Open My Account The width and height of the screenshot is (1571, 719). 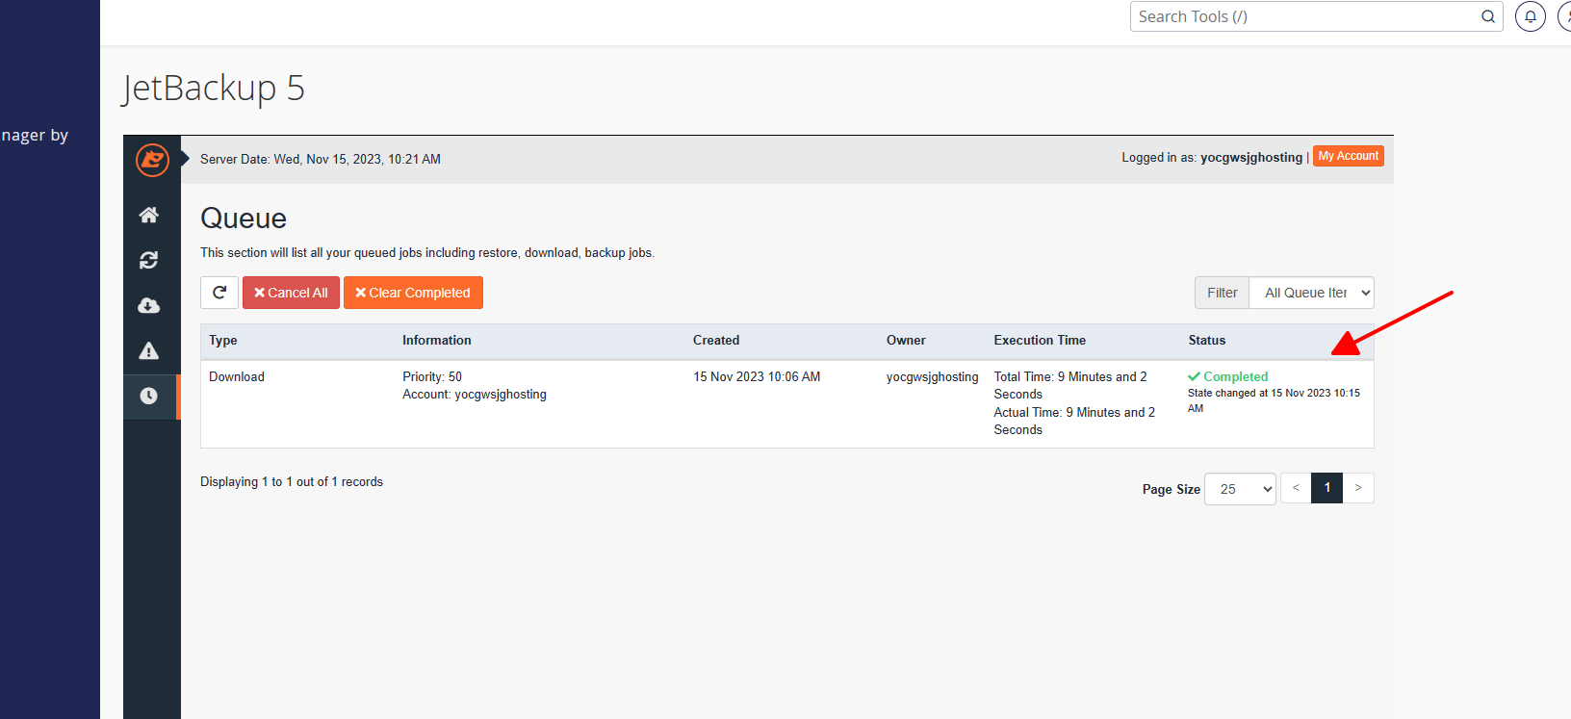tap(1349, 156)
